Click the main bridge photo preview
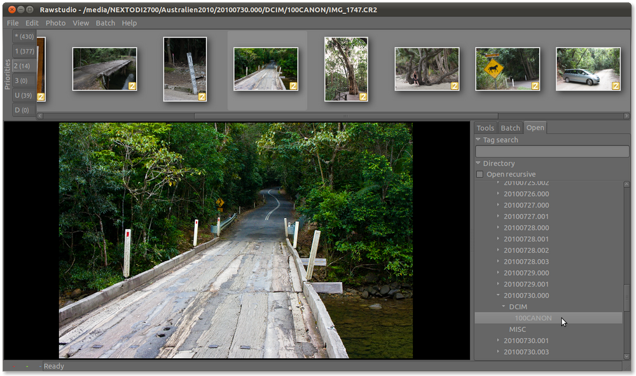Image resolution: width=636 pixels, height=376 pixels. coord(236,240)
